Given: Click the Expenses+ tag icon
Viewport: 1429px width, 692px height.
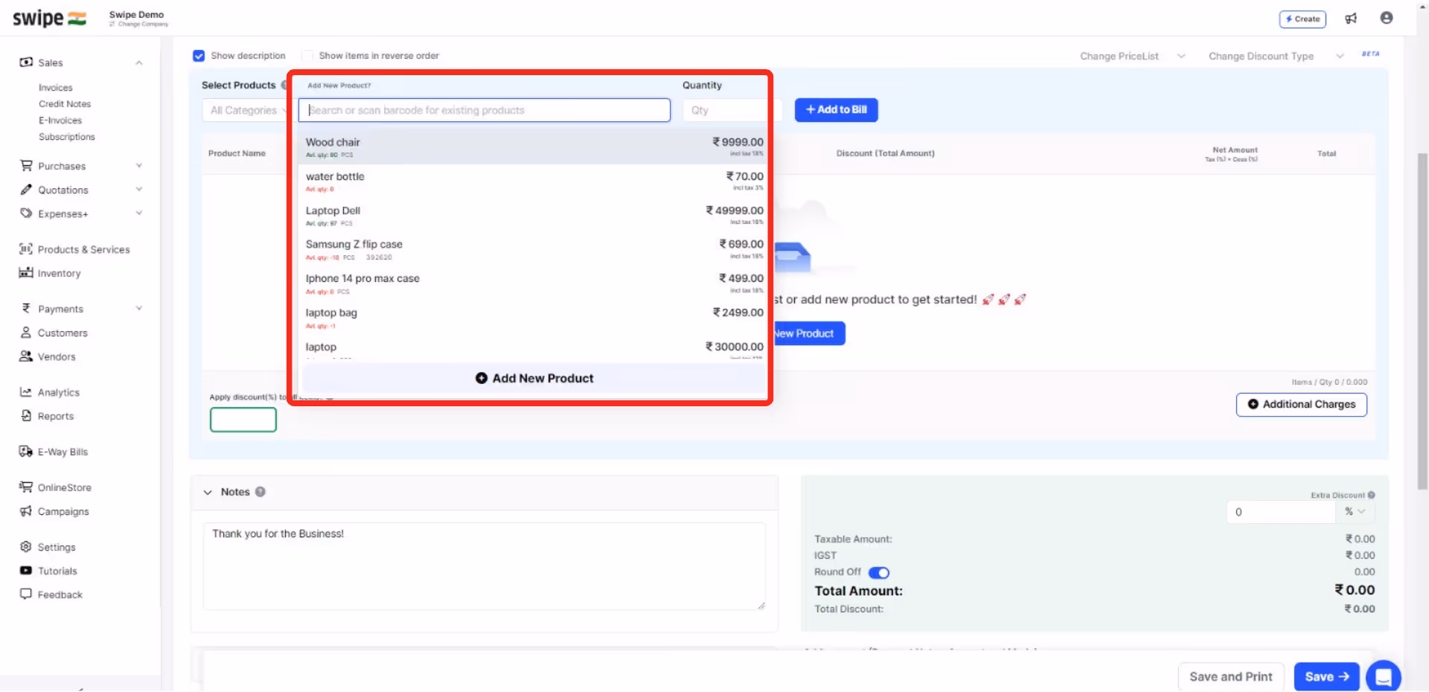Looking at the screenshot, I should 26,214.
